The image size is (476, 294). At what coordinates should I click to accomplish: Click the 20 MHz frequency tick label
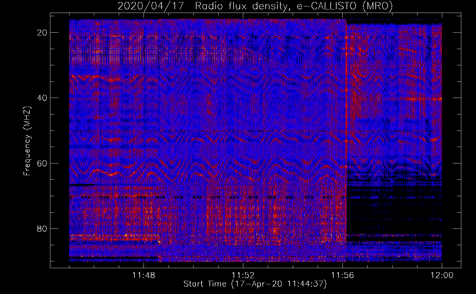tap(42, 33)
